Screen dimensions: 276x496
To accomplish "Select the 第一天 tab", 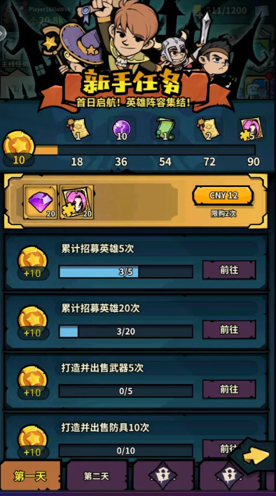I will (30, 476).
